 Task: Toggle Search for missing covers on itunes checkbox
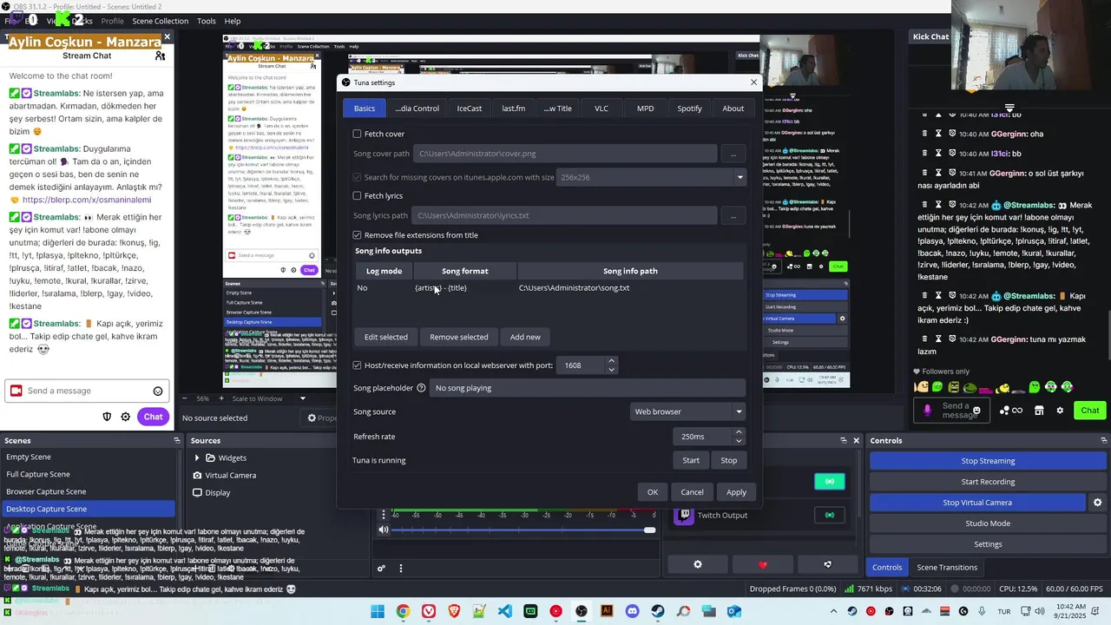[357, 177]
